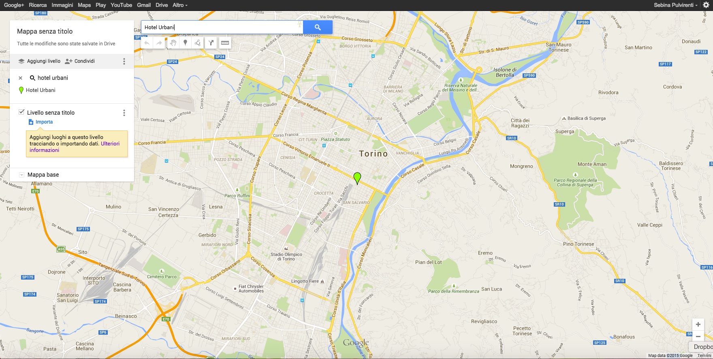Expand the Mappa base section
This screenshot has width=713, height=359.
(21, 175)
